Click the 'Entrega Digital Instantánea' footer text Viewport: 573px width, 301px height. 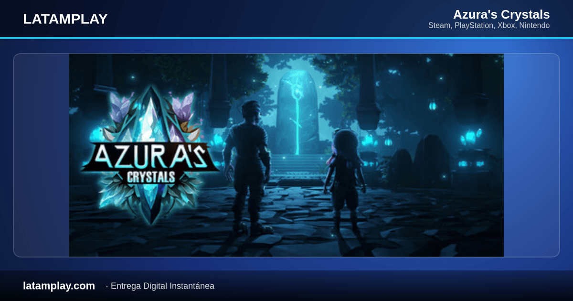click(x=162, y=286)
